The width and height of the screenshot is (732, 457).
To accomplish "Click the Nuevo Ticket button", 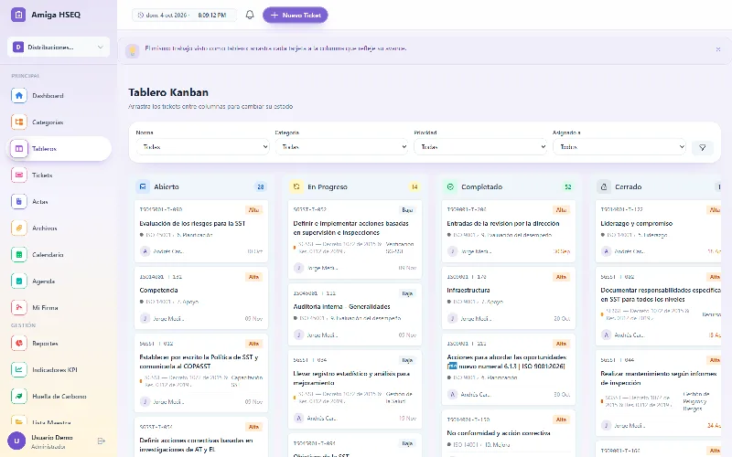I will point(295,15).
